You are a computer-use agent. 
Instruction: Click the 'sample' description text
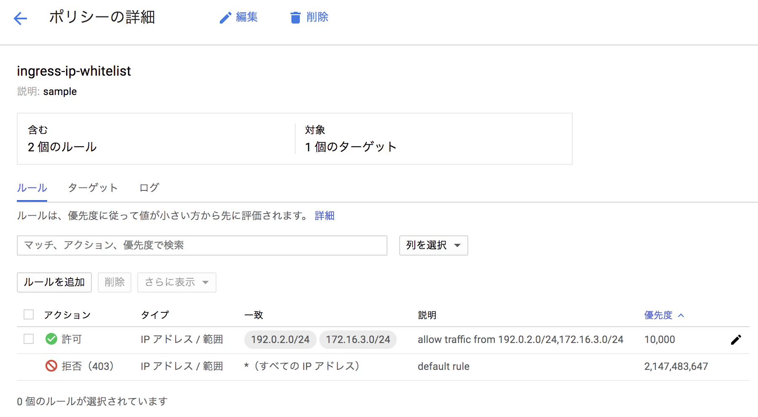60,92
